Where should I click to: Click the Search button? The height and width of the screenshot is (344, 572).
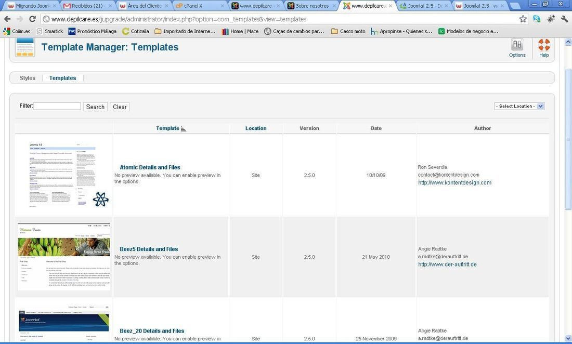tap(95, 107)
